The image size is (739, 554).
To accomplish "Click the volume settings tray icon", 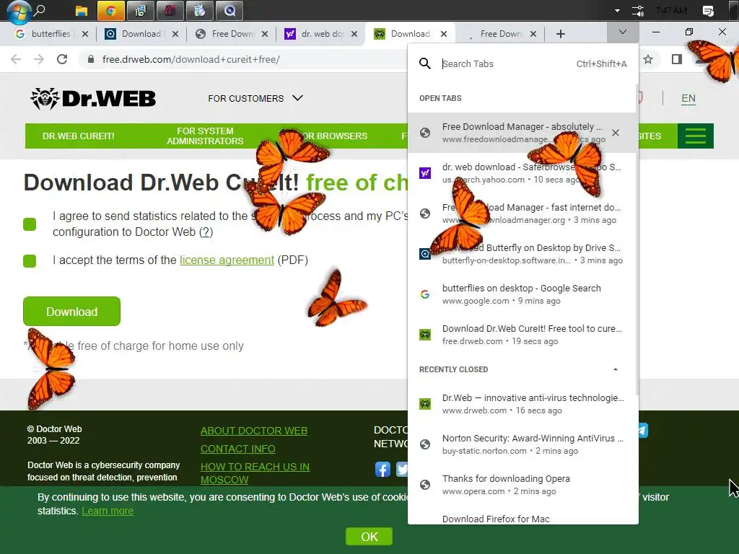I will 638,11.
